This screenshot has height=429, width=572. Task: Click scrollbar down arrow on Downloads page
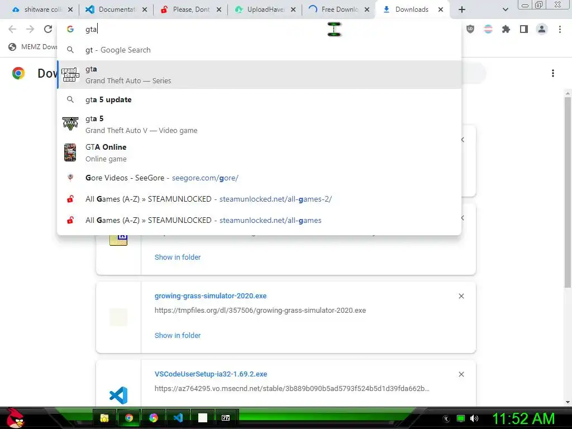(568, 402)
